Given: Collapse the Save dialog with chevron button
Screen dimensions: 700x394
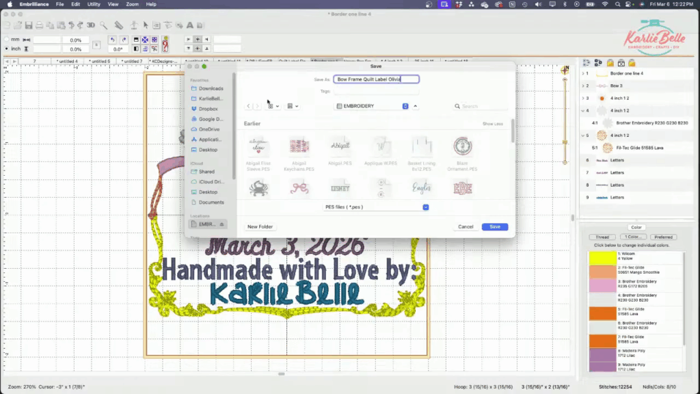Looking at the screenshot, I should tap(415, 106).
